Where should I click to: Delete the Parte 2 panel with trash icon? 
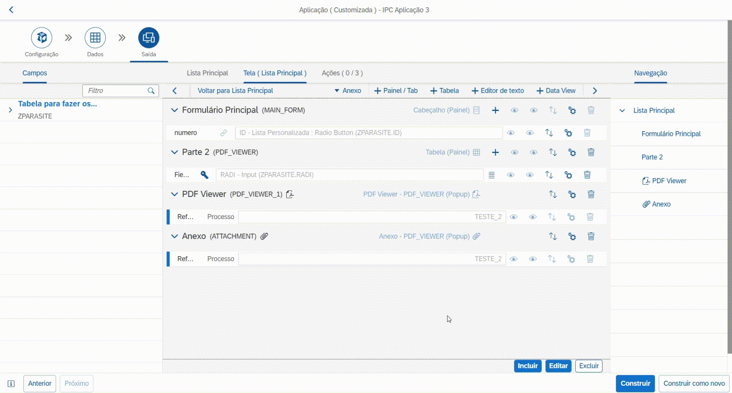[x=591, y=152]
